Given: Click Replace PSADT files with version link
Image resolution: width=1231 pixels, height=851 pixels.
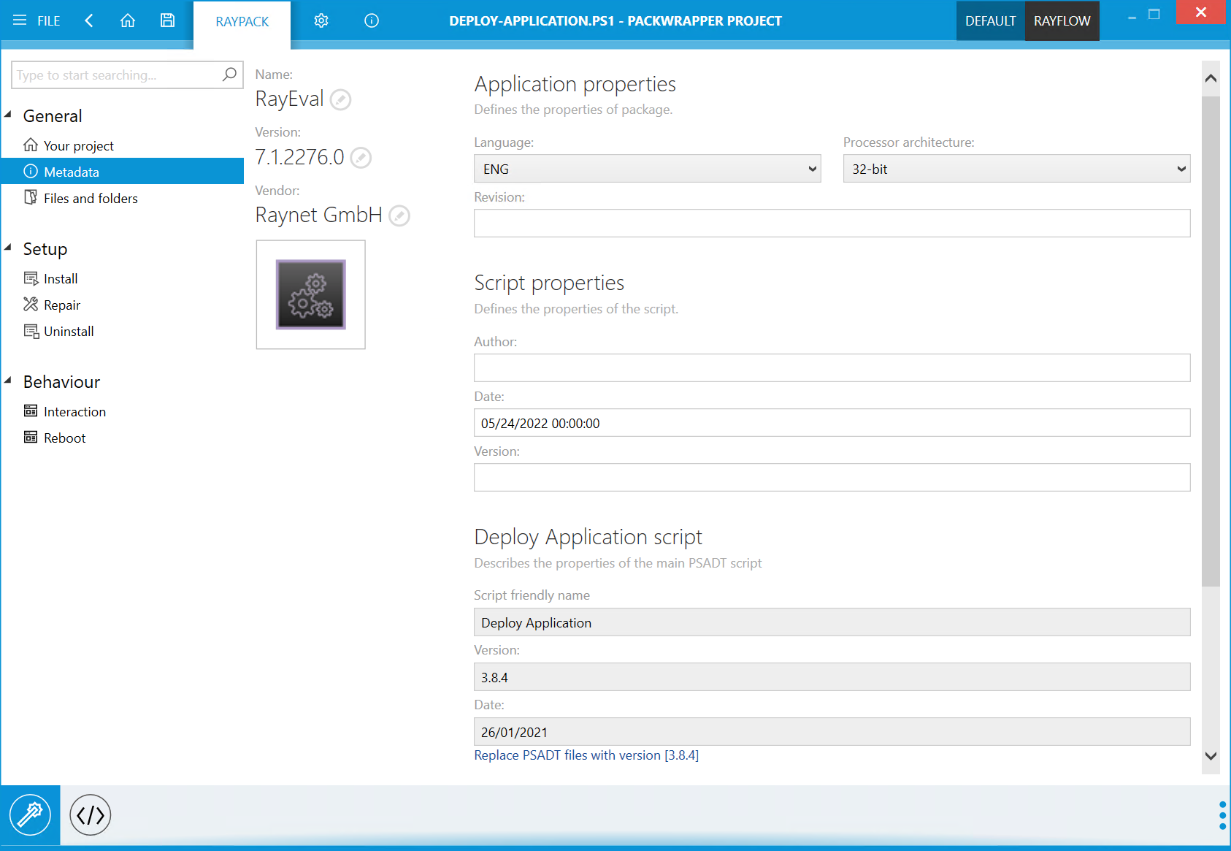Looking at the screenshot, I should (586, 755).
